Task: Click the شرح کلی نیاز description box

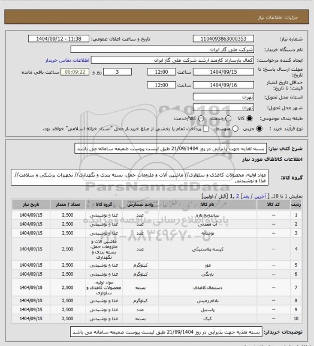Action: (x=170, y=148)
